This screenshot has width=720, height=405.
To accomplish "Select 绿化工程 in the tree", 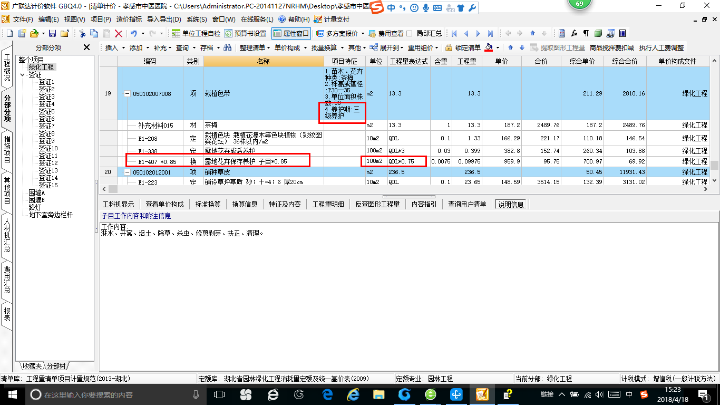I will point(41,67).
